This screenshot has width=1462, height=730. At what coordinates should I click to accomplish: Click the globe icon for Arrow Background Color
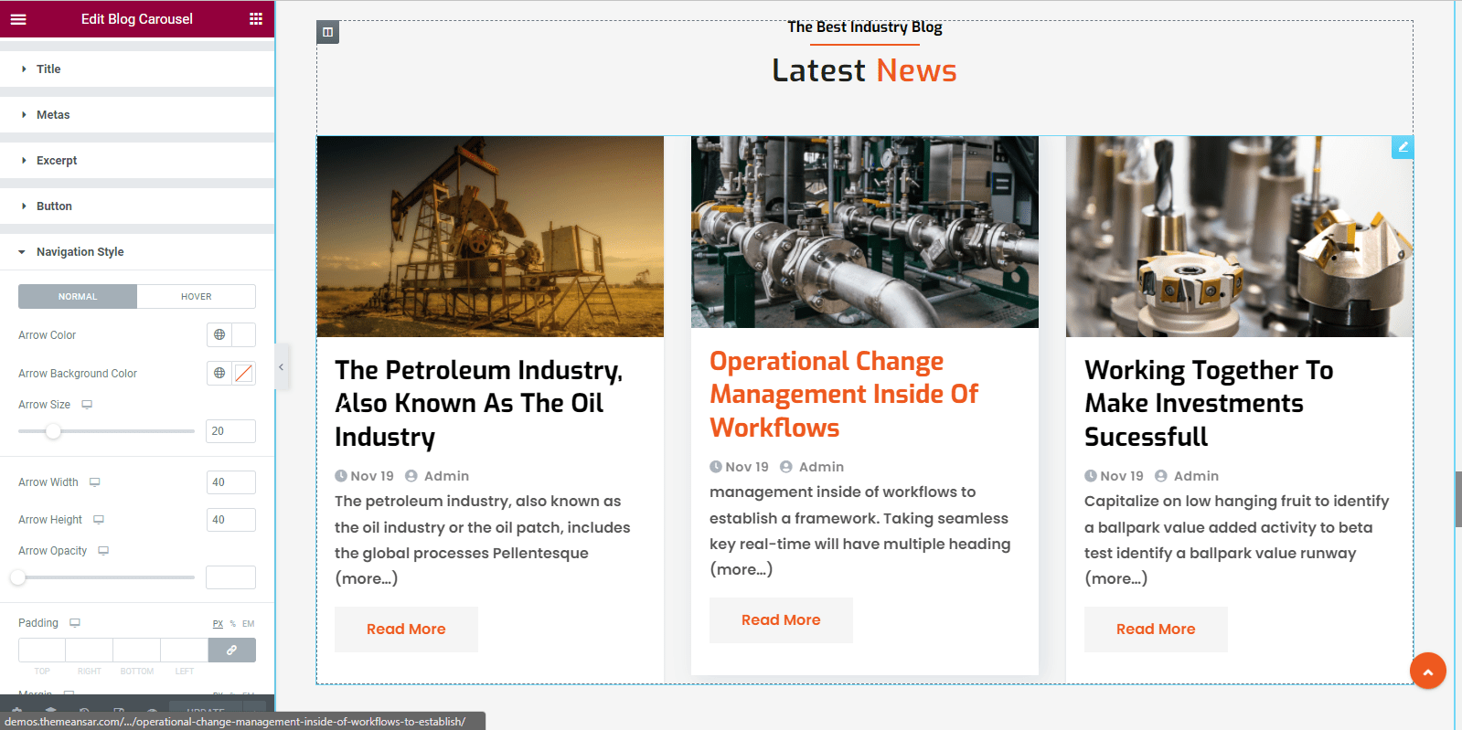pos(219,374)
